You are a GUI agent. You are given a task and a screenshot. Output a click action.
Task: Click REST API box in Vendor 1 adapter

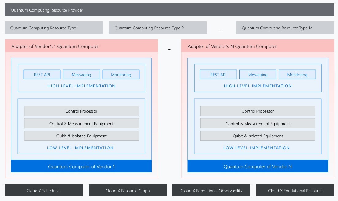tap(42, 75)
